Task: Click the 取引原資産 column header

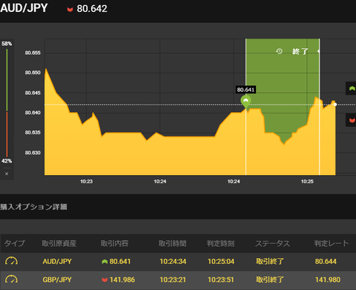Action: click(x=59, y=243)
